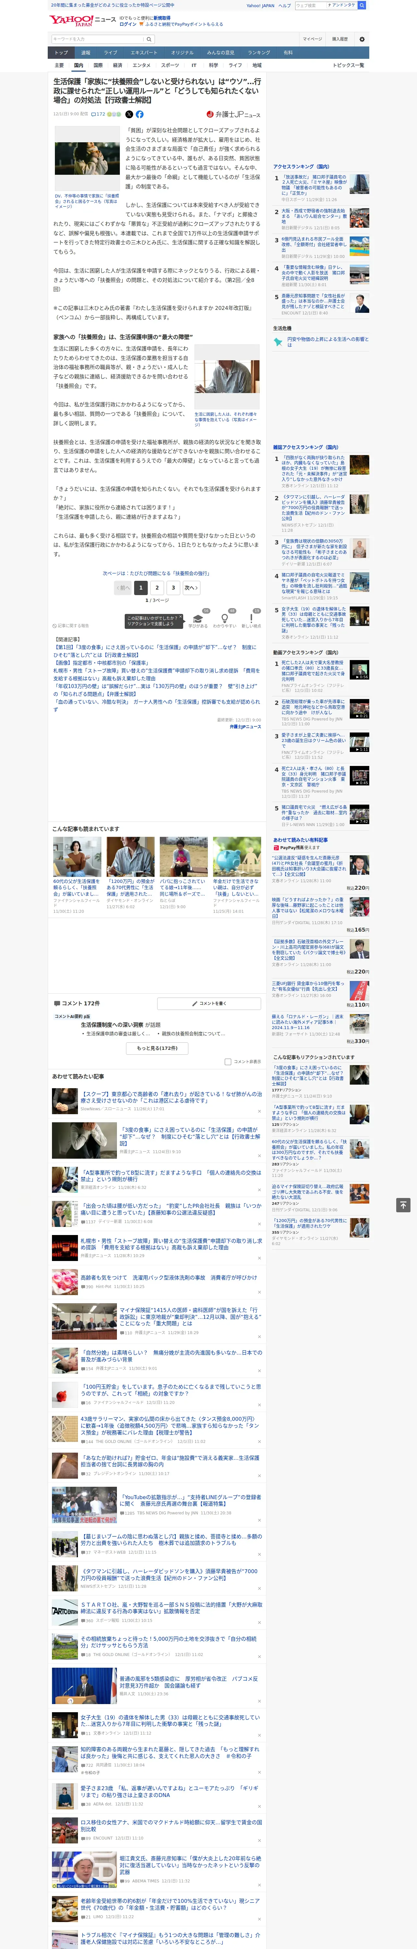The height and width of the screenshot is (1949, 417).
Task: Open スクープ 東京都心で高齢者の建れ去り article
Action: point(172,1096)
